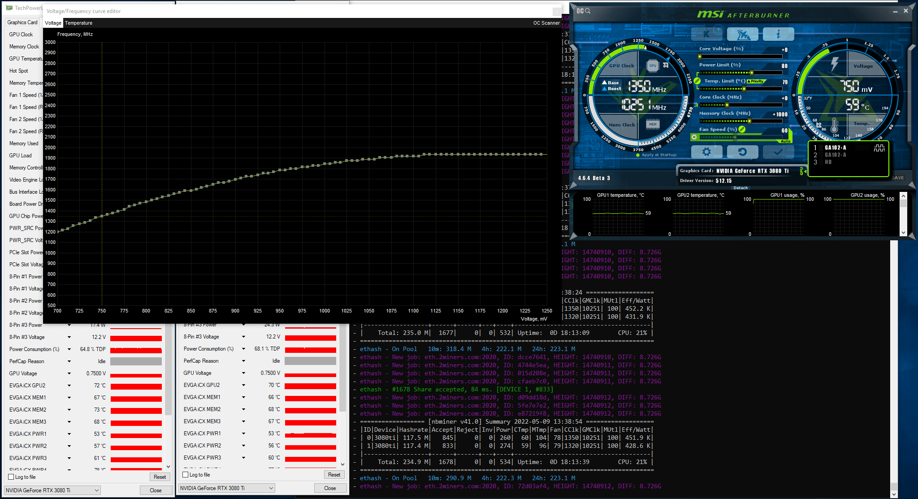The image size is (918, 499).
Task: Select the Graphics Card tab in GPU-Z
Action: pos(22,22)
